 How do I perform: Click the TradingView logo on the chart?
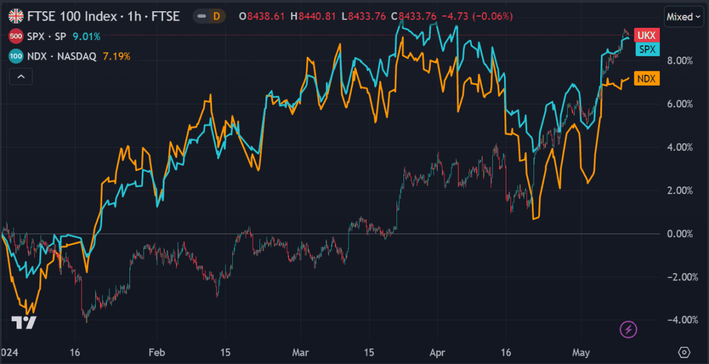point(24,322)
